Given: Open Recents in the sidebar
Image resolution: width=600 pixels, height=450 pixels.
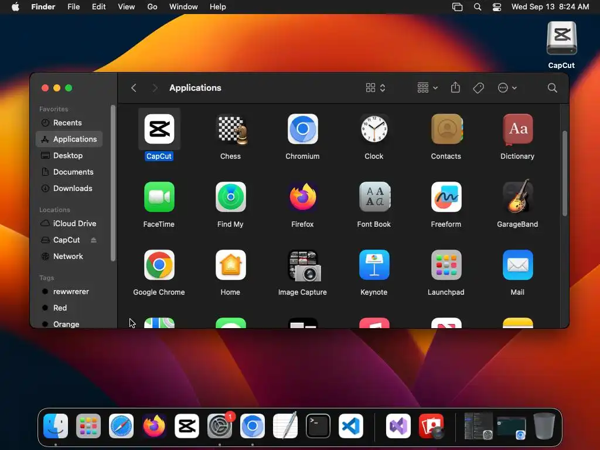Looking at the screenshot, I should click(69, 123).
